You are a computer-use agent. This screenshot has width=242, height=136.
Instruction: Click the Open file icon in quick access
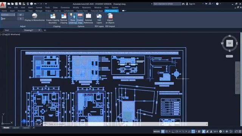(x=12, y=4)
